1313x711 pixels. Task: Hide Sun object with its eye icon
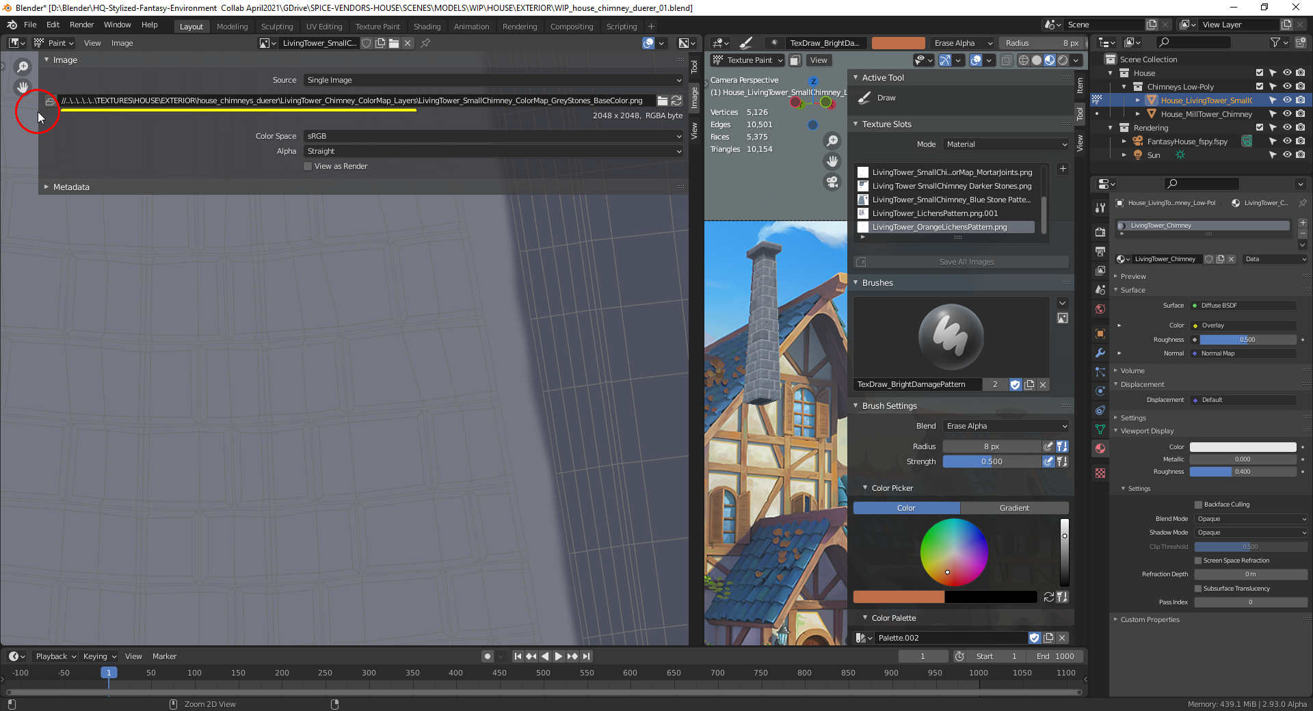1286,155
